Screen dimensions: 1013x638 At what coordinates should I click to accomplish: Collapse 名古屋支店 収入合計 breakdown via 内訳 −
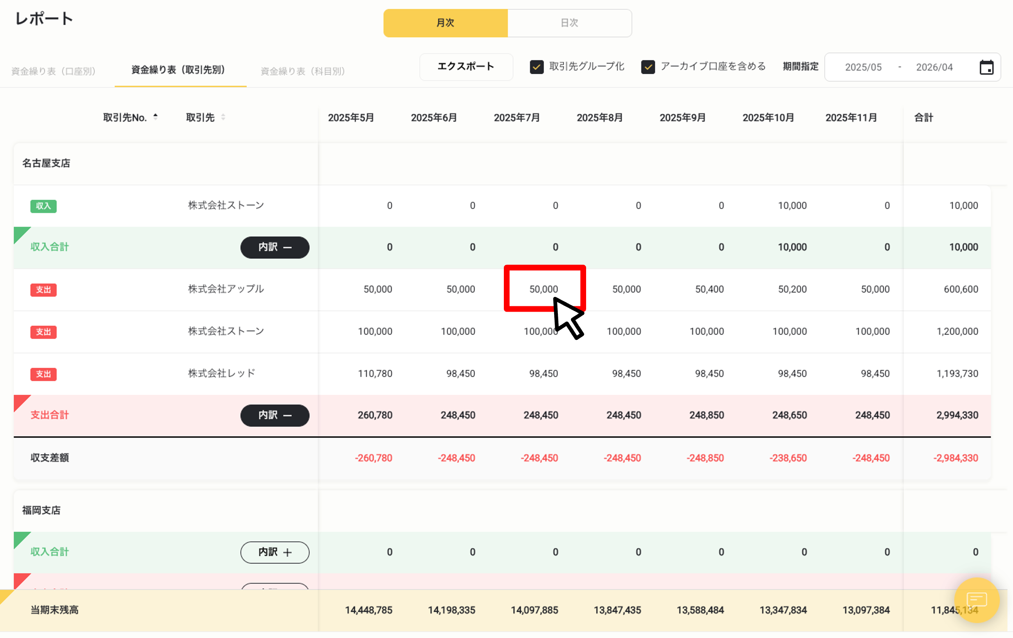click(x=275, y=247)
